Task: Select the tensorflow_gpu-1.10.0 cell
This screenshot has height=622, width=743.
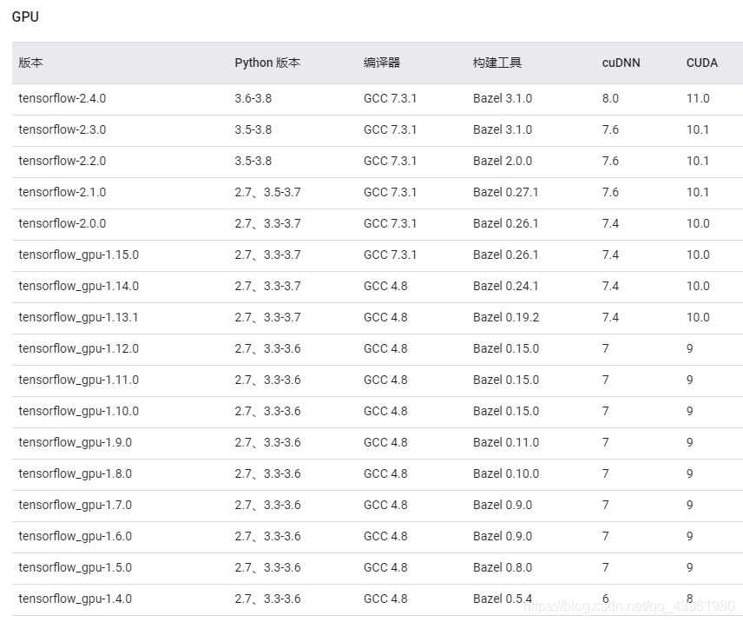Action: point(79,412)
